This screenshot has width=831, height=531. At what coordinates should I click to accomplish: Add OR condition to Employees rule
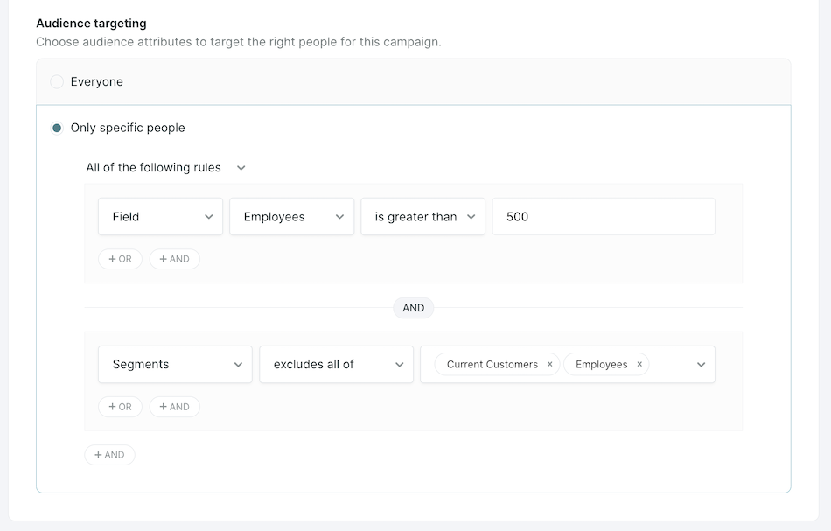coord(121,259)
